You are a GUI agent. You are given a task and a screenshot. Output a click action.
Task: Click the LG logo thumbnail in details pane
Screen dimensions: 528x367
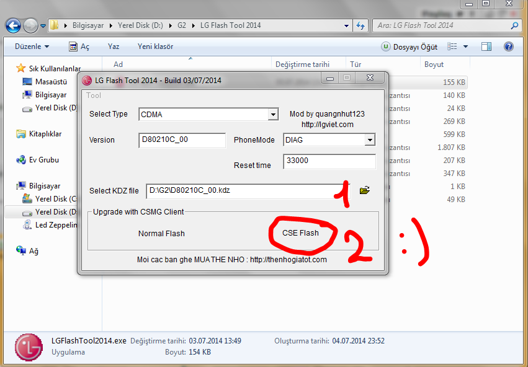29,347
